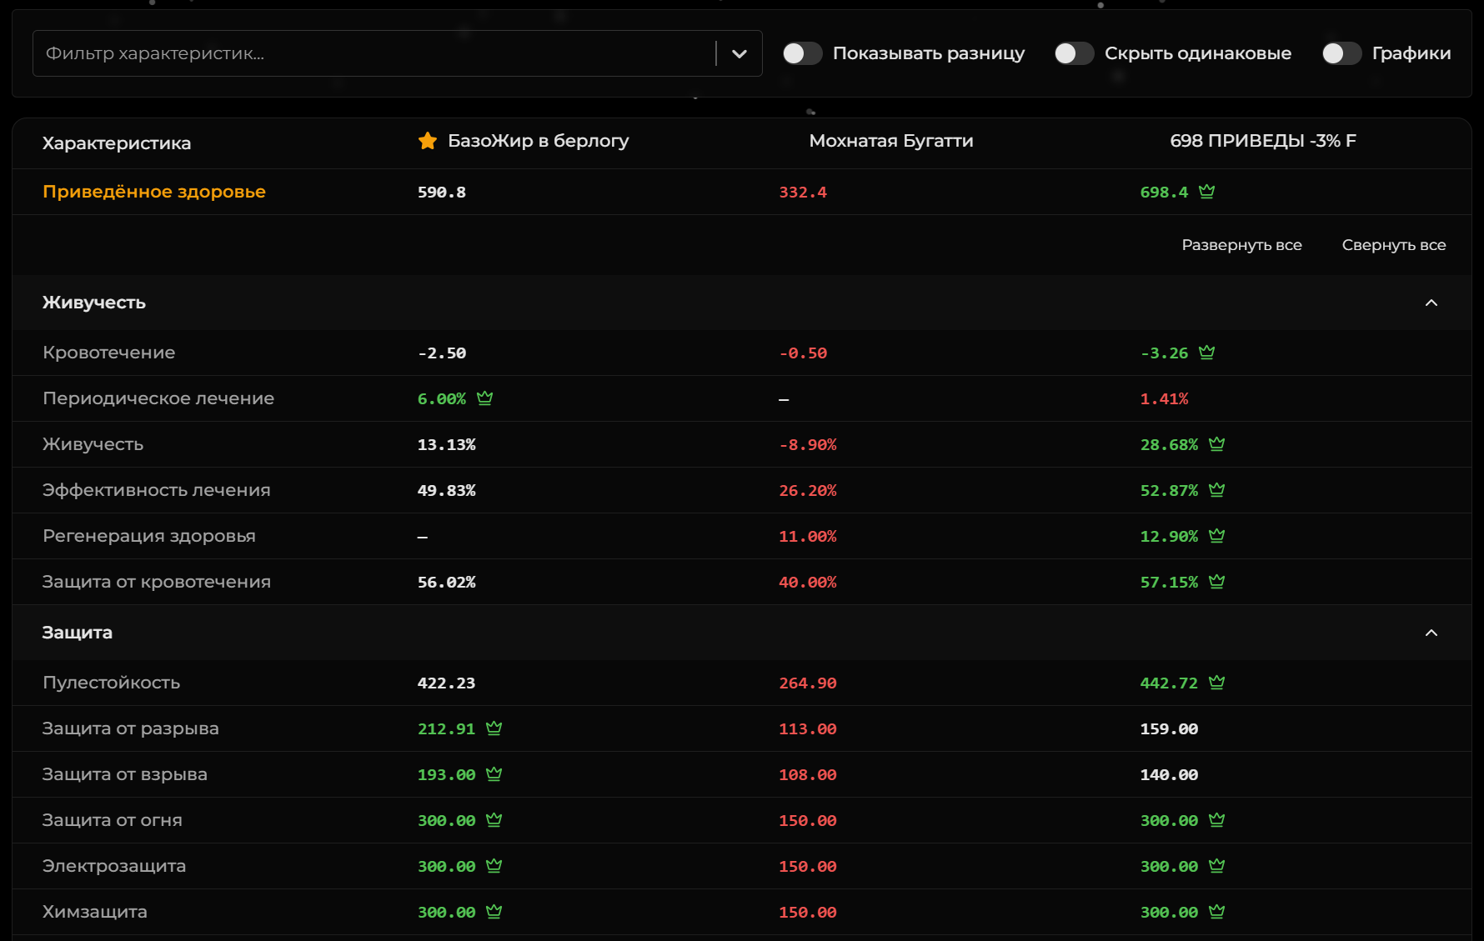Click Развернуть все link
The height and width of the screenshot is (941, 1484).
(x=1241, y=245)
